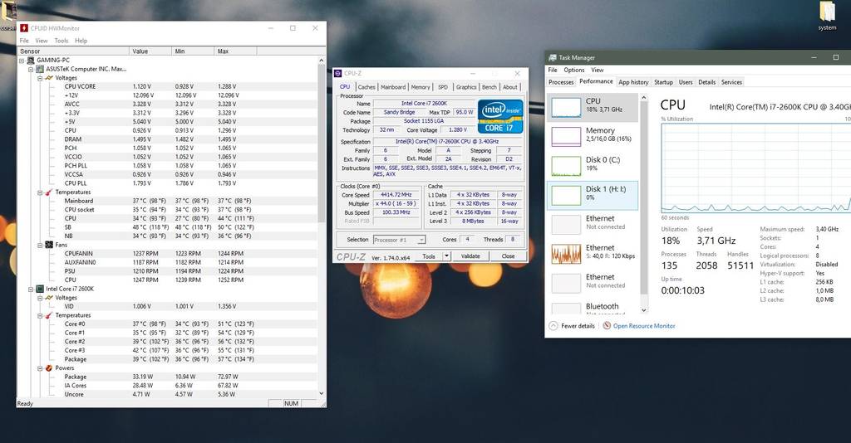
Task: Open the Processor #1 selection dropdown
Action: (x=421, y=240)
